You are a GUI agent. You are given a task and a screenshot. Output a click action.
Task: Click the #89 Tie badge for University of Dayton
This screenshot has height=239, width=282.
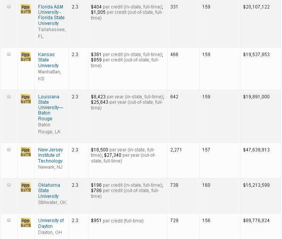coord(25,222)
